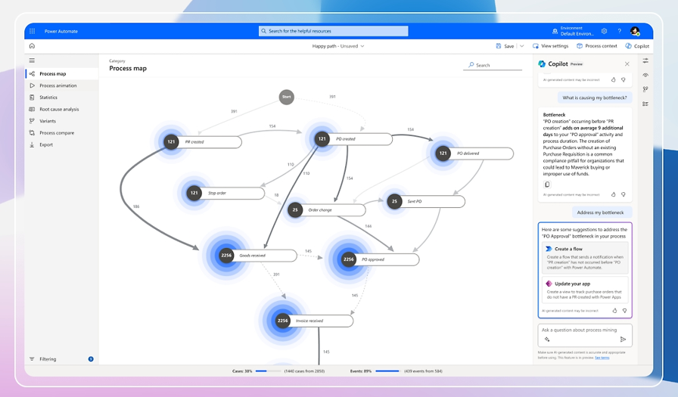Click Export in sidebar
Image resolution: width=678 pixels, height=397 pixels.
coord(62,144)
